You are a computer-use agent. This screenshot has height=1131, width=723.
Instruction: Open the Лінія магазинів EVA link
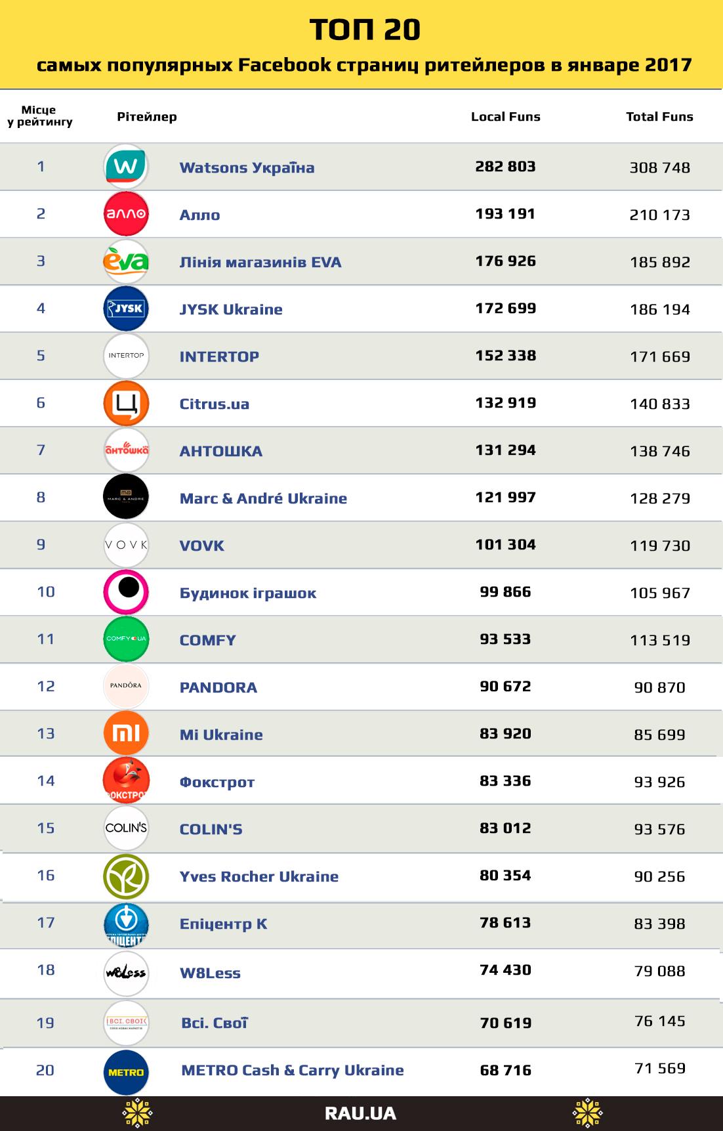pyautogui.click(x=260, y=262)
